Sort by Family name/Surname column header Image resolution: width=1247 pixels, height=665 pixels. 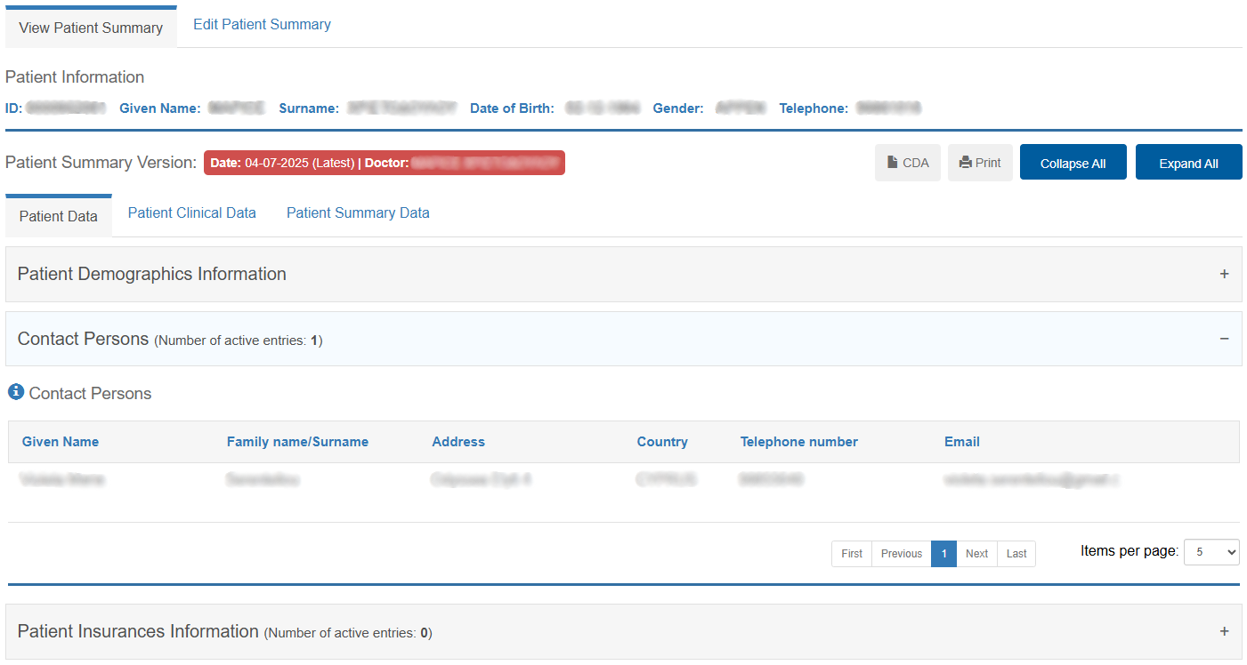click(x=297, y=442)
